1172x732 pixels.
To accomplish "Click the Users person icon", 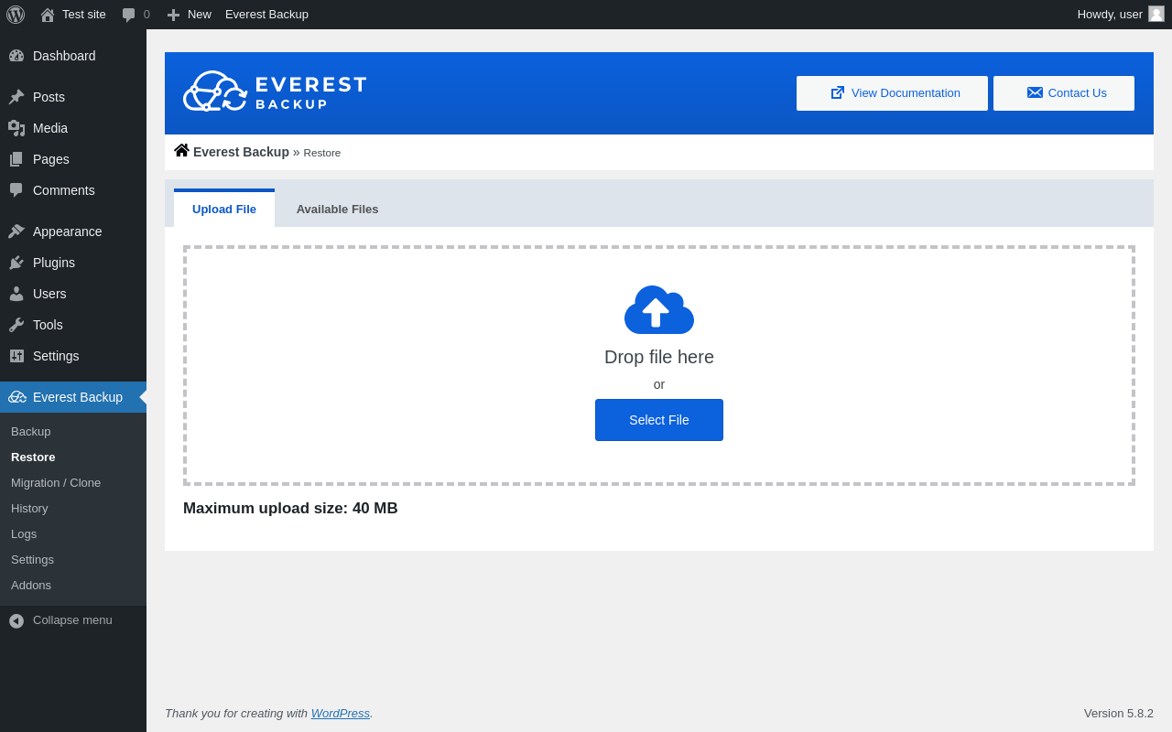I will 16,294.
